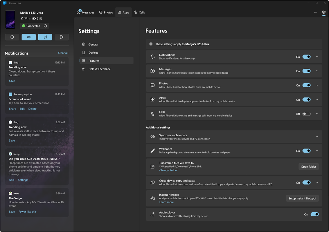Open the settings gear icon in top bar

click(x=324, y=12)
